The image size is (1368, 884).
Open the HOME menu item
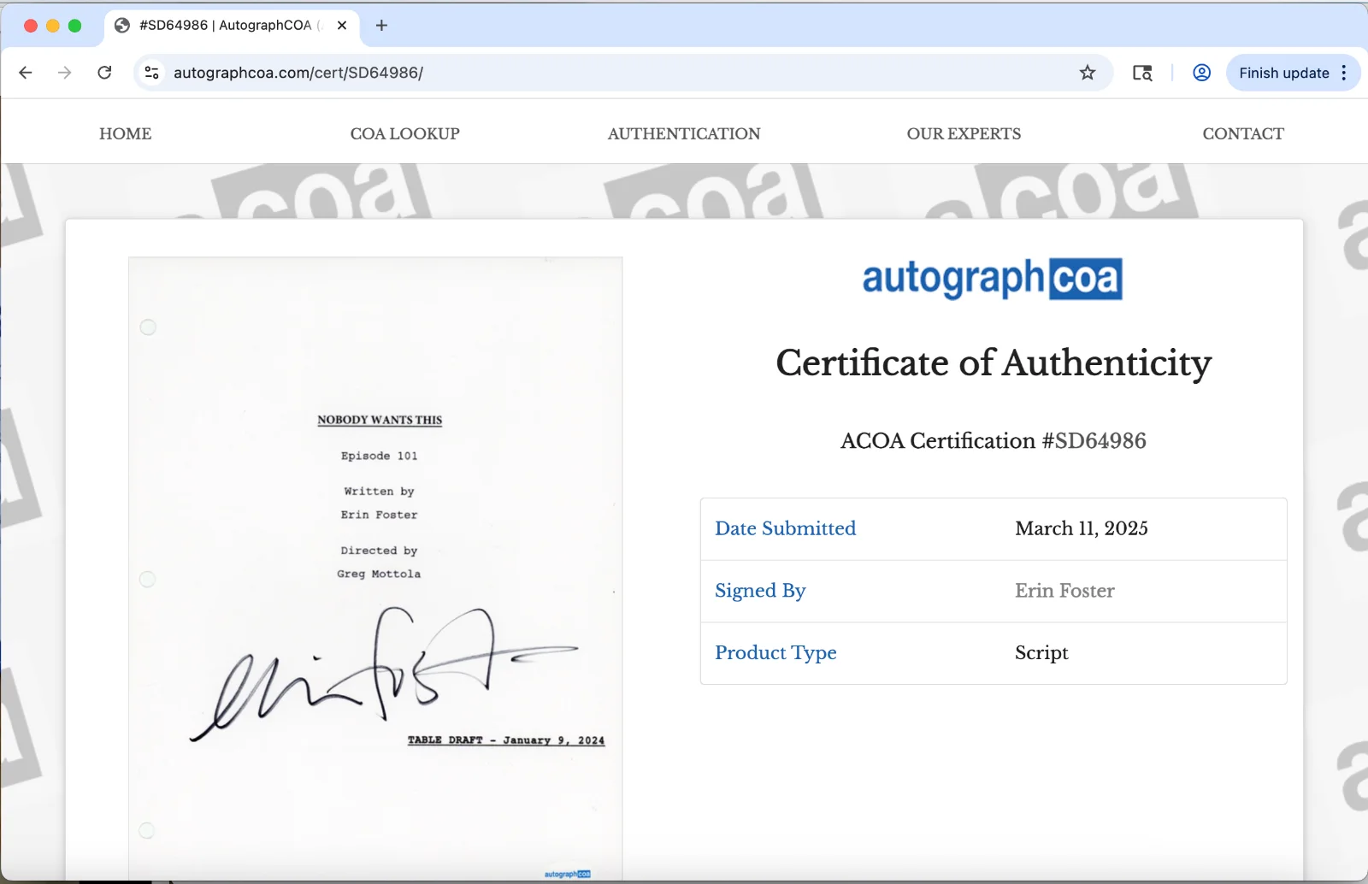pos(126,133)
